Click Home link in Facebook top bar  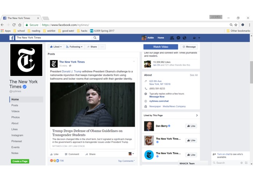pos(161,38)
